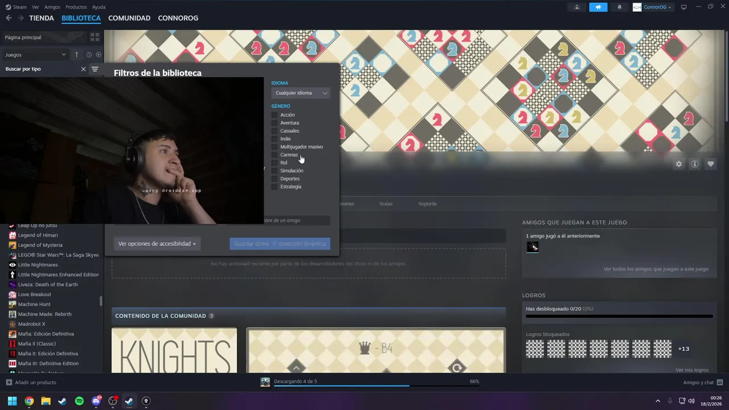Open Windows Start menu
Image resolution: width=729 pixels, height=410 pixels.
pos(12,401)
